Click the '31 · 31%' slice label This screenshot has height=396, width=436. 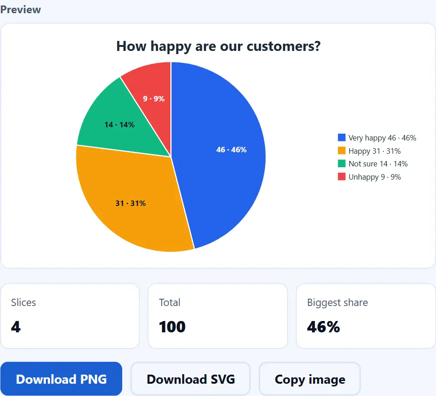click(131, 203)
